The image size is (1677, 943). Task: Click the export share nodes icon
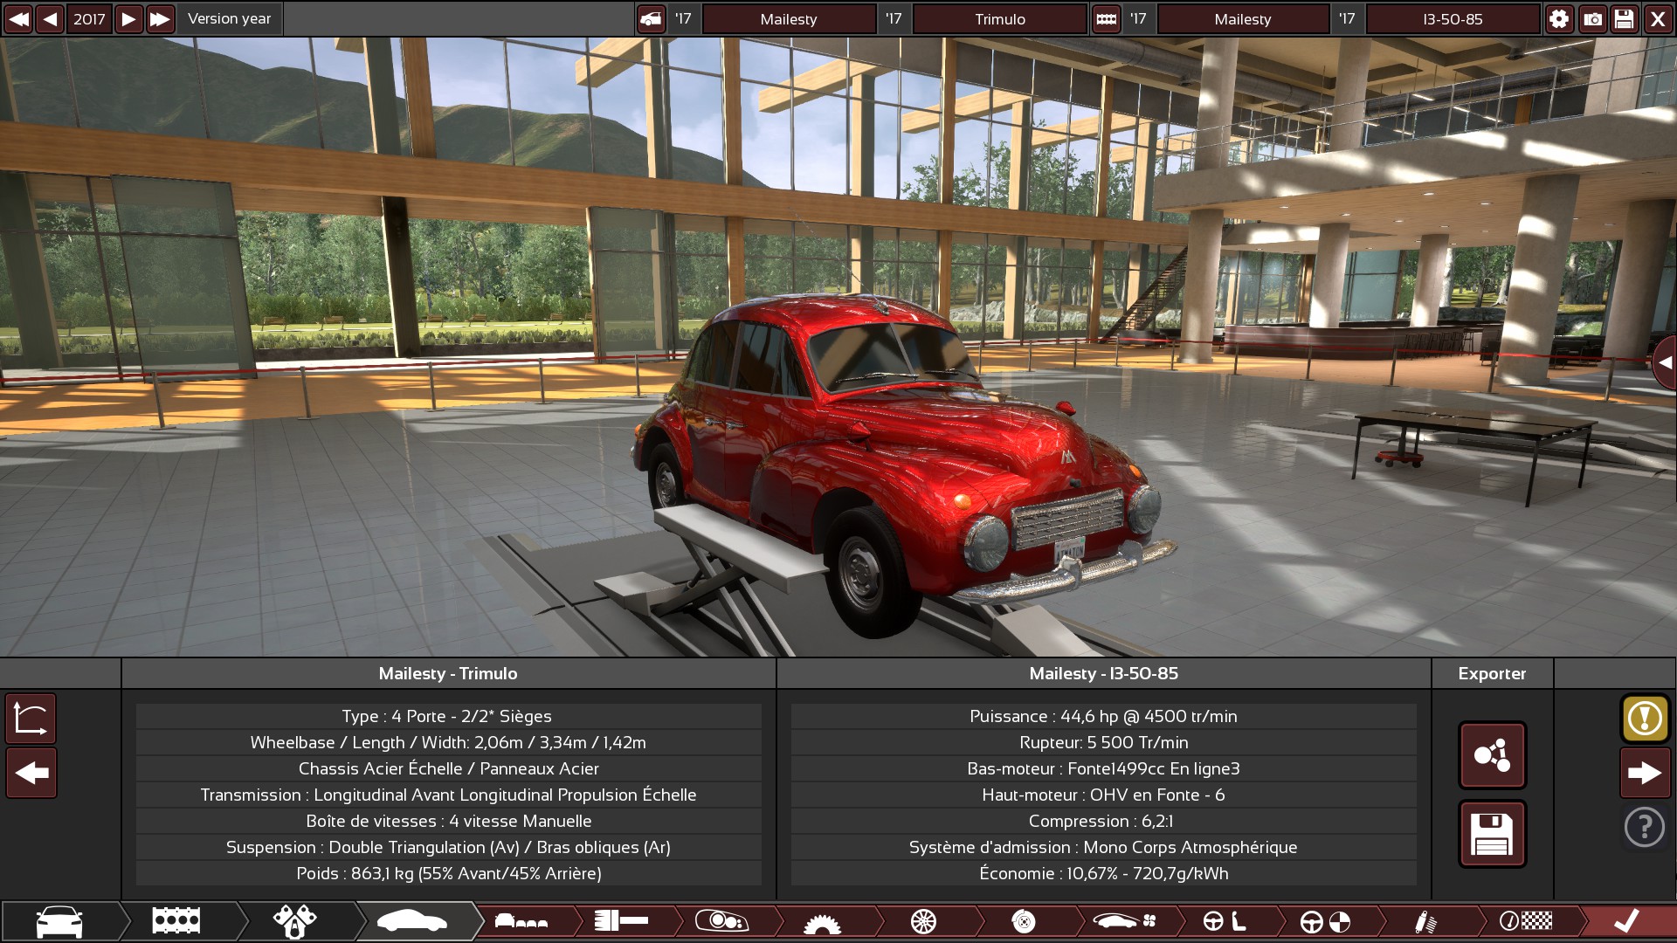[x=1492, y=755]
